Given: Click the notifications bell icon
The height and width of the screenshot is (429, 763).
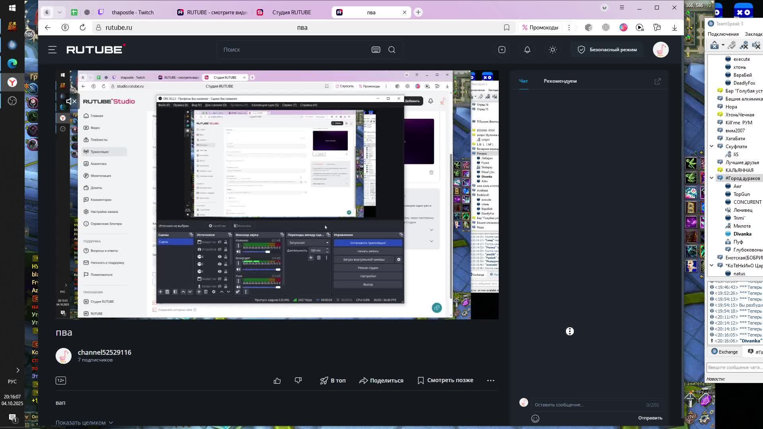Looking at the screenshot, I should pyautogui.click(x=527, y=50).
